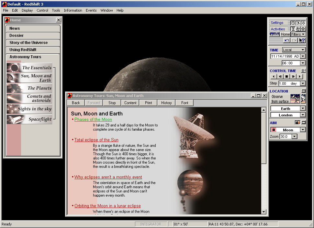
Task: Open the time settings clock icon
Action: coord(293,23)
